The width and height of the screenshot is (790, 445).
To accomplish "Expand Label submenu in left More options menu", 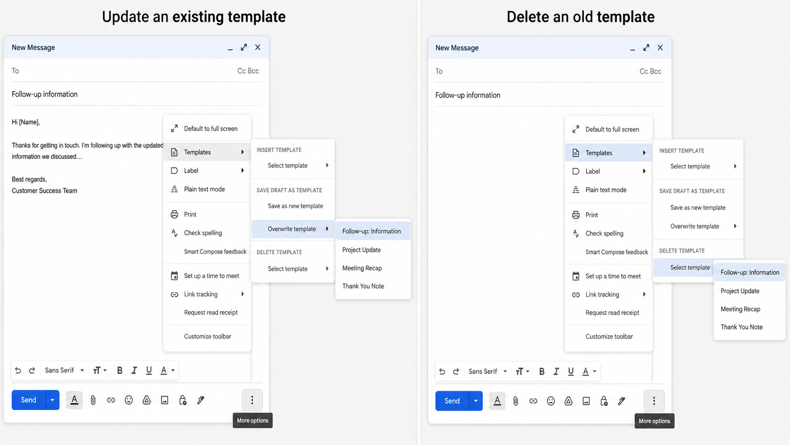I will coord(207,171).
